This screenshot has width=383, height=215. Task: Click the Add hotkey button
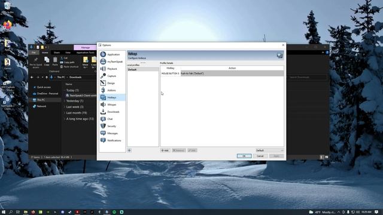[165, 150]
